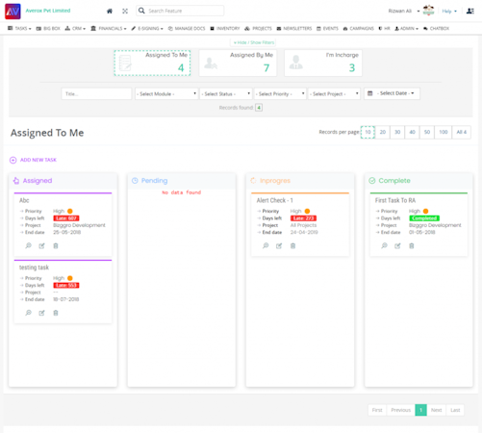482x433 pixels.
Task: Open the Chatbox
Action: 436,28
